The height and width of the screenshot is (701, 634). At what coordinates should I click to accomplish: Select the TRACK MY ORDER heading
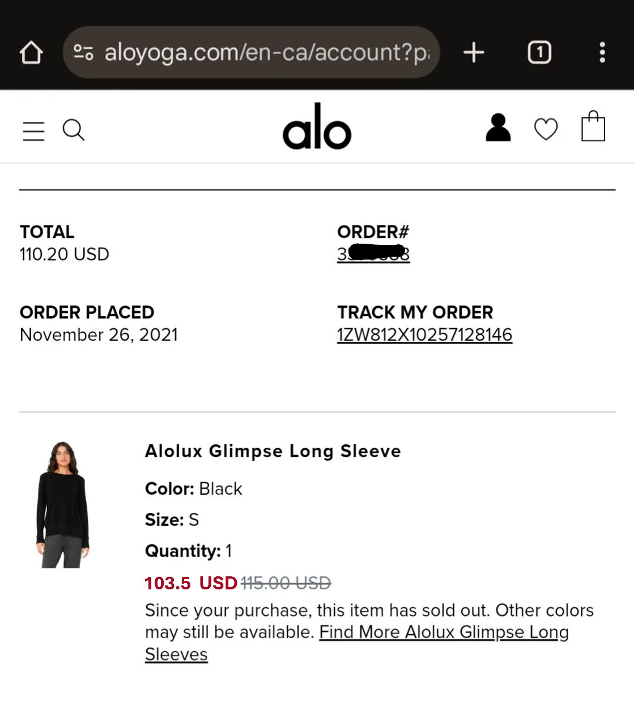point(415,312)
